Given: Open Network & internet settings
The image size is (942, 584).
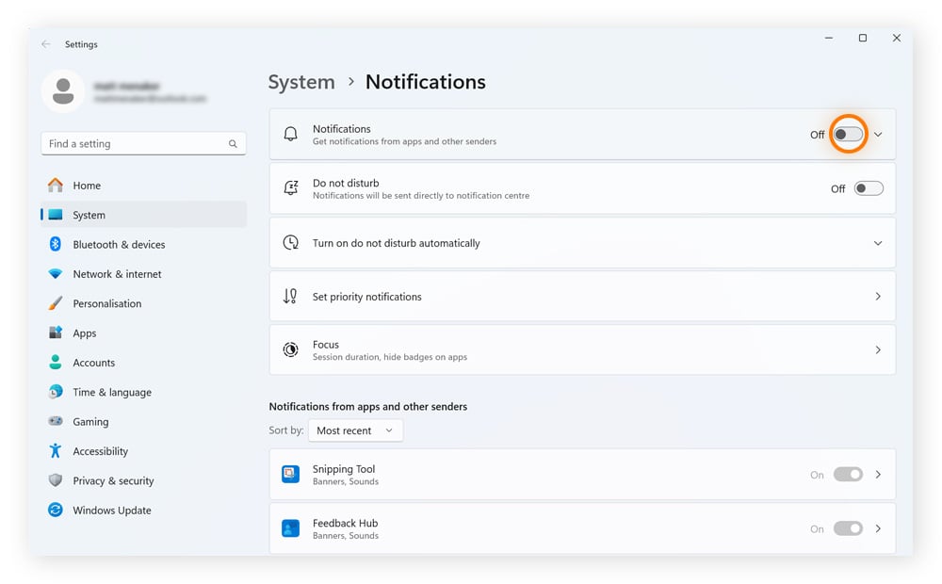Looking at the screenshot, I should click(117, 274).
